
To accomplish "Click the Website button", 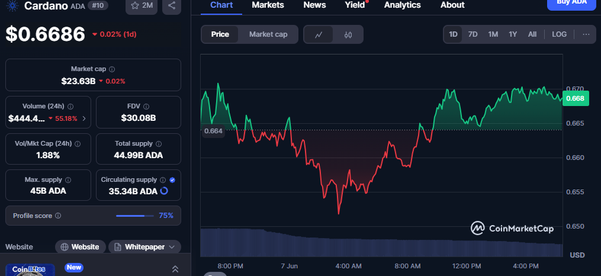I will click(x=81, y=247).
